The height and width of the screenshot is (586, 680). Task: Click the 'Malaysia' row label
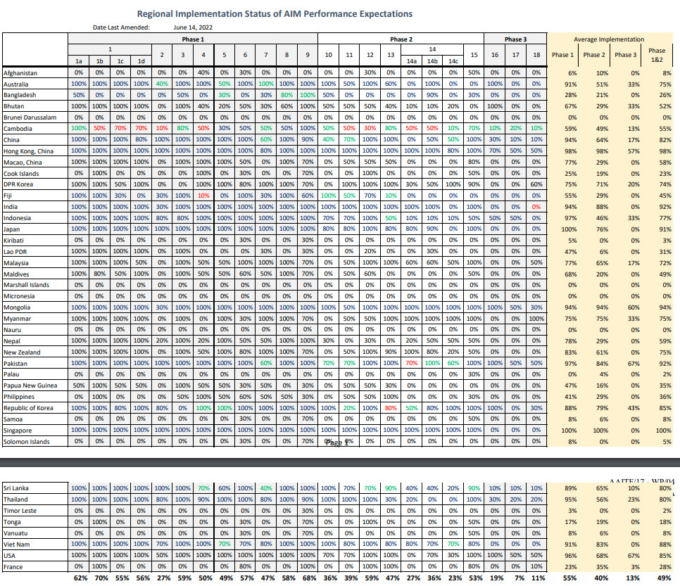pos(16,263)
